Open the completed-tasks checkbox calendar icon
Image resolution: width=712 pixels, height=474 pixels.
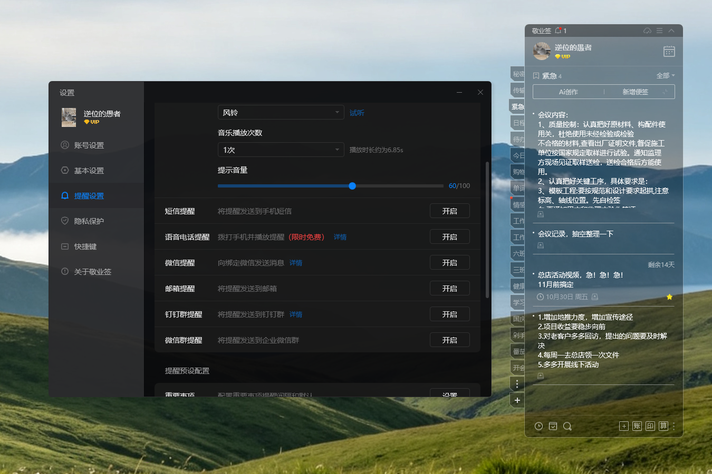553,426
